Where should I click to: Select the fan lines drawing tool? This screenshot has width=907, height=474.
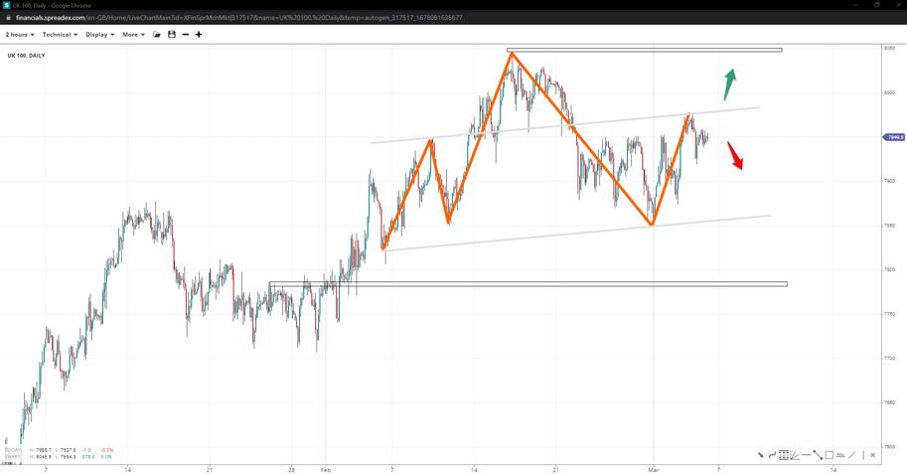(795, 455)
